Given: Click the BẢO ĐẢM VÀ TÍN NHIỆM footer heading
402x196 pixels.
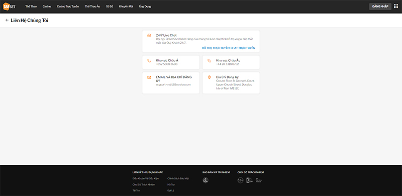Looking at the screenshot, I should click(216, 172).
